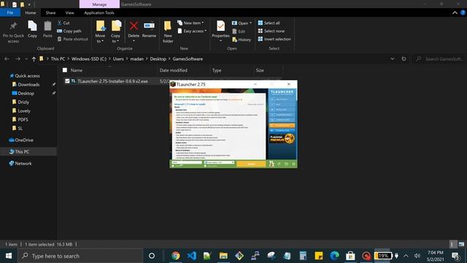Click Paste shortcut in the ribbon

click(x=72, y=39)
